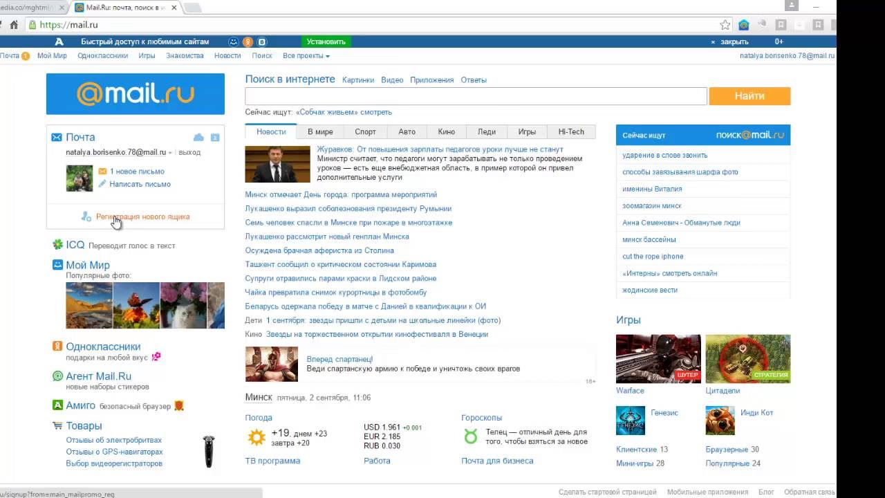This screenshot has width=885, height=498.
Task: Click the orange Найти search button
Action: [749, 96]
